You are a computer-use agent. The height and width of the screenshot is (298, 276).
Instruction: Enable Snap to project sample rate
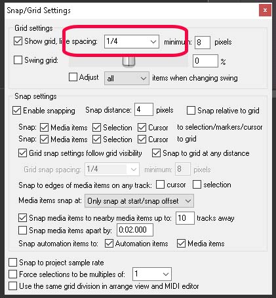(x=12, y=263)
